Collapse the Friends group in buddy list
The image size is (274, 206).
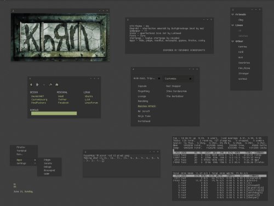(x=233, y=14)
